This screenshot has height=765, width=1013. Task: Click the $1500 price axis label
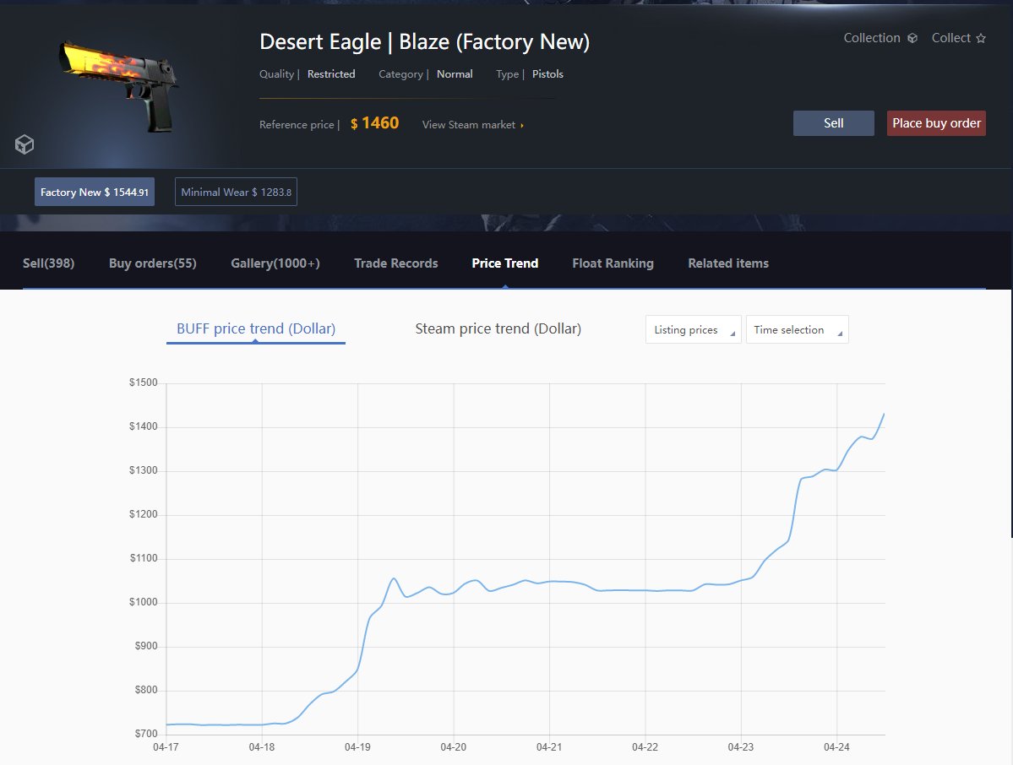coord(144,382)
